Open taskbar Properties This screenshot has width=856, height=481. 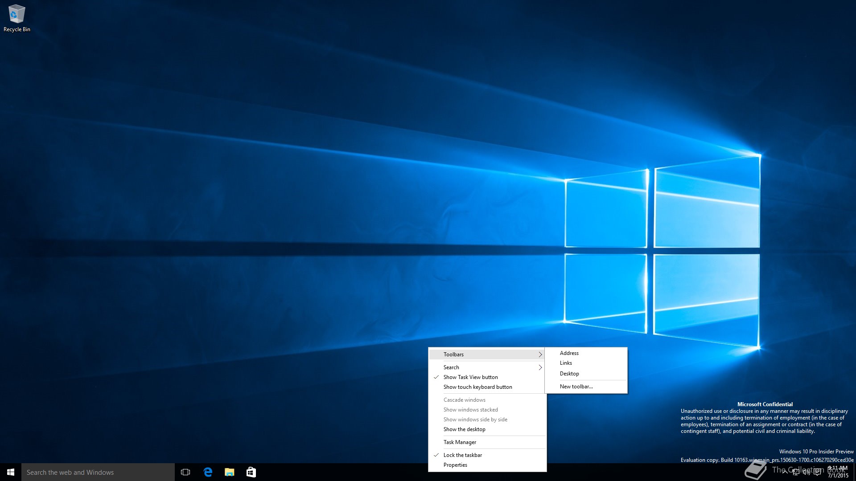[x=487, y=465]
